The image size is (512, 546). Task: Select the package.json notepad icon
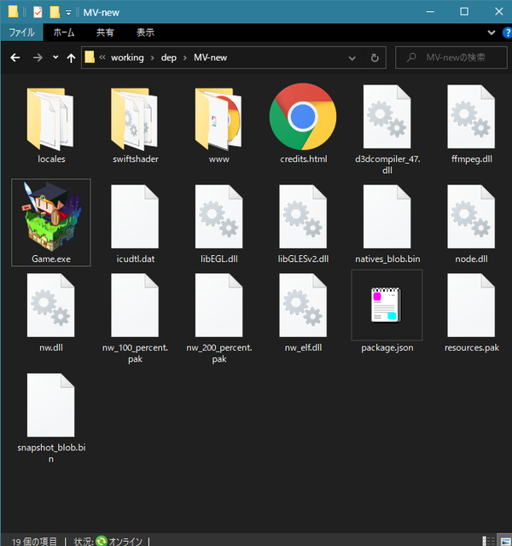point(386,305)
